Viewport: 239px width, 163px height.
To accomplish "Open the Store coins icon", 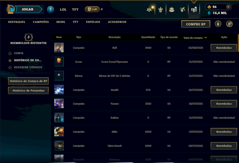I will (194, 10).
